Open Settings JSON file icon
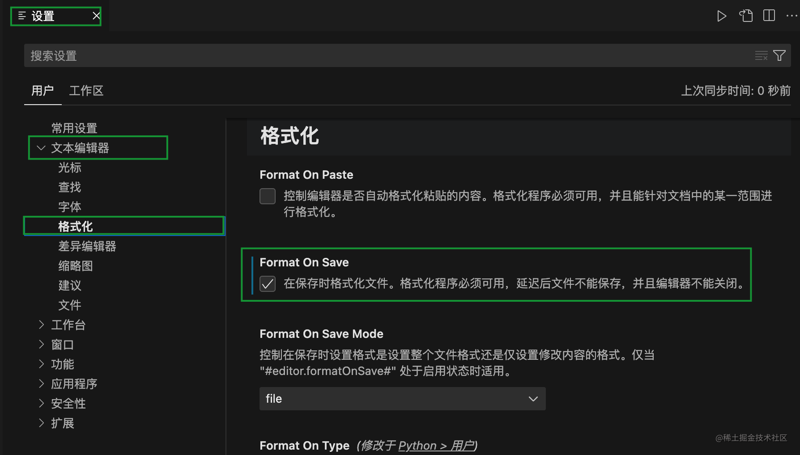 (746, 16)
